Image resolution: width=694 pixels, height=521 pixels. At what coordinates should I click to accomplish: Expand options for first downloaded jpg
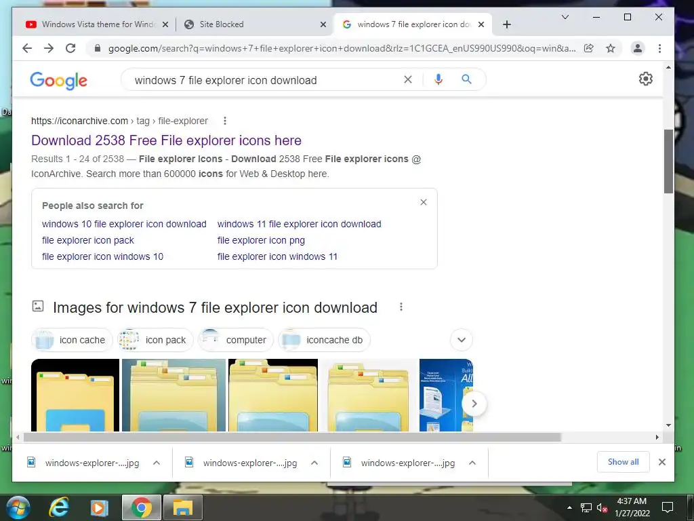pos(157,463)
